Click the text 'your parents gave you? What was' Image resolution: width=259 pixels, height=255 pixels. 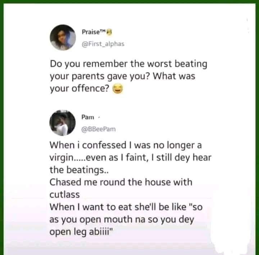click(123, 76)
